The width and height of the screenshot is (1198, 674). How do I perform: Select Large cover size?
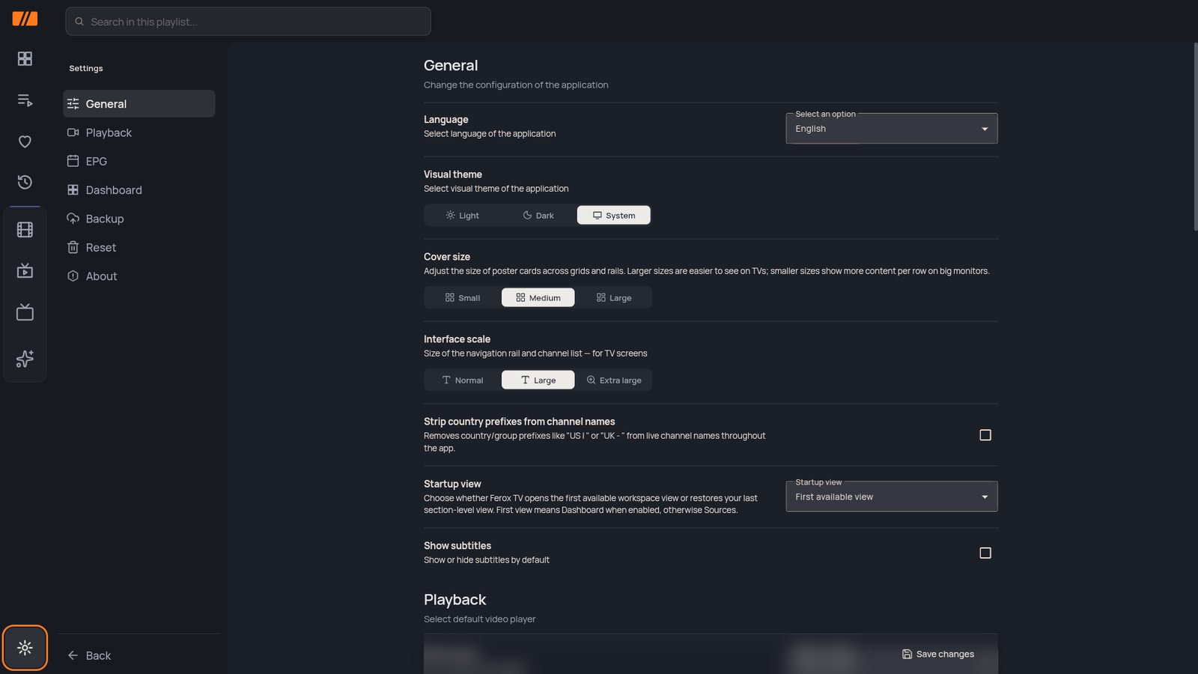(x=614, y=298)
